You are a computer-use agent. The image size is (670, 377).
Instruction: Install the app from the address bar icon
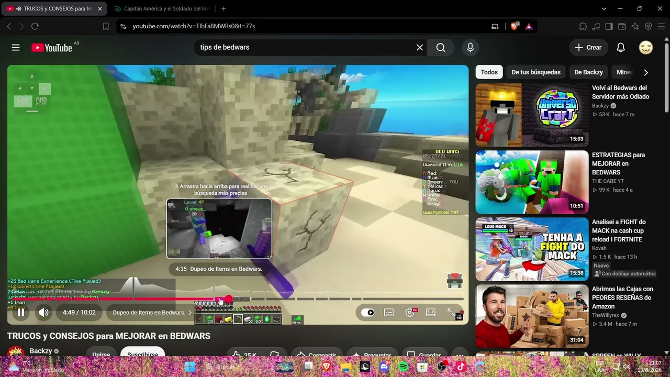coord(495,26)
